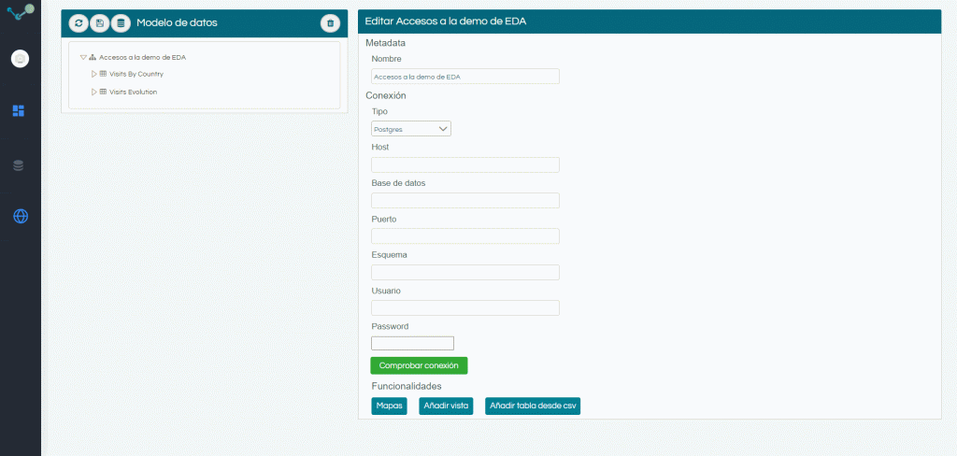Open the user avatar icon in sidebar
The height and width of the screenshot is (456, 957).
pos(21,59)
